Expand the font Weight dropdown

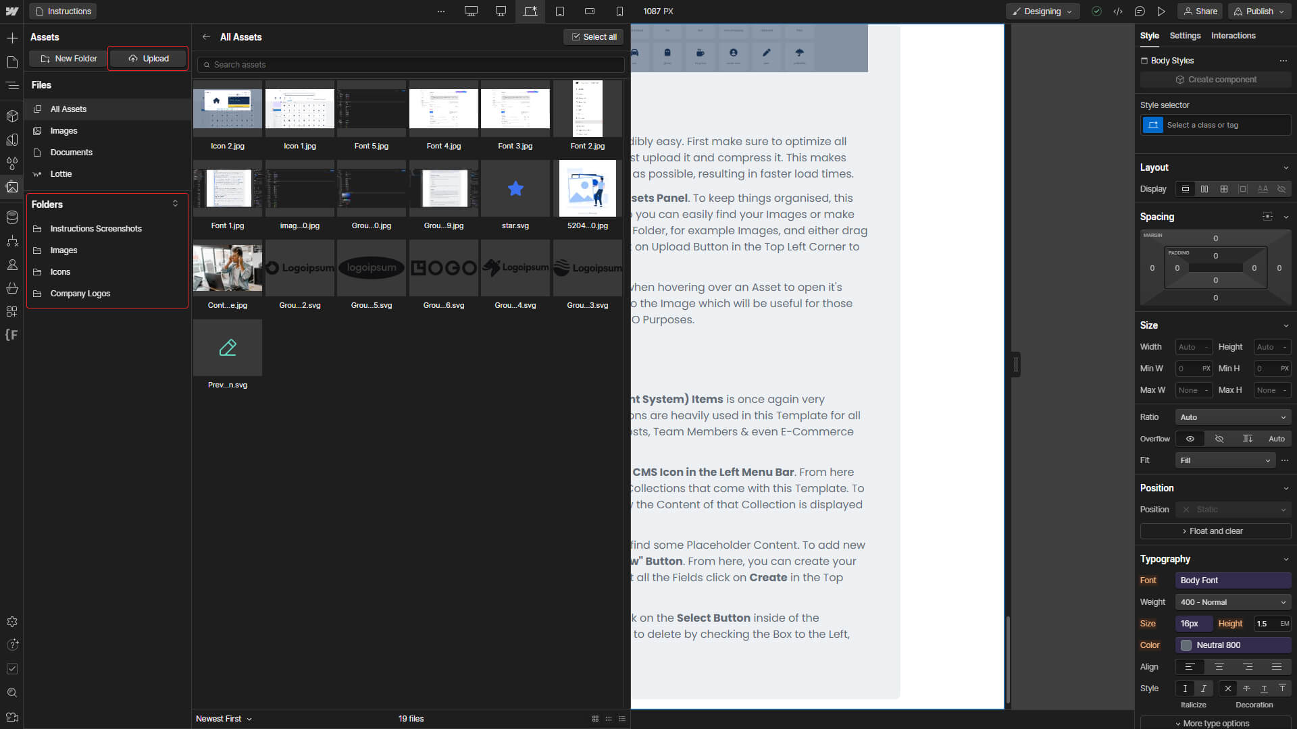[x=1233, y=602]
